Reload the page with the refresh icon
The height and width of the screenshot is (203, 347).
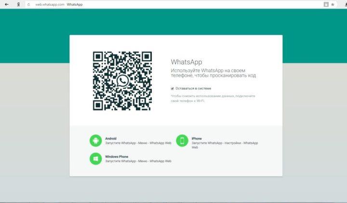coord(29,4)
